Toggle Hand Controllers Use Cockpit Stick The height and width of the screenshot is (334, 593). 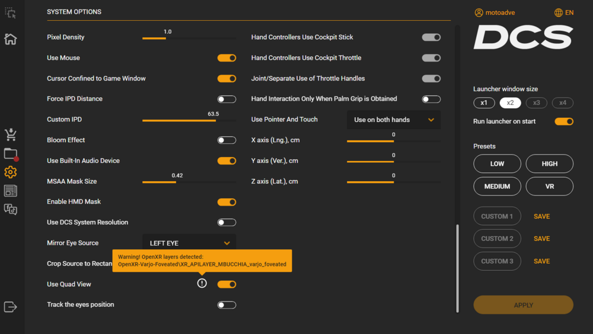pos(431,37)
